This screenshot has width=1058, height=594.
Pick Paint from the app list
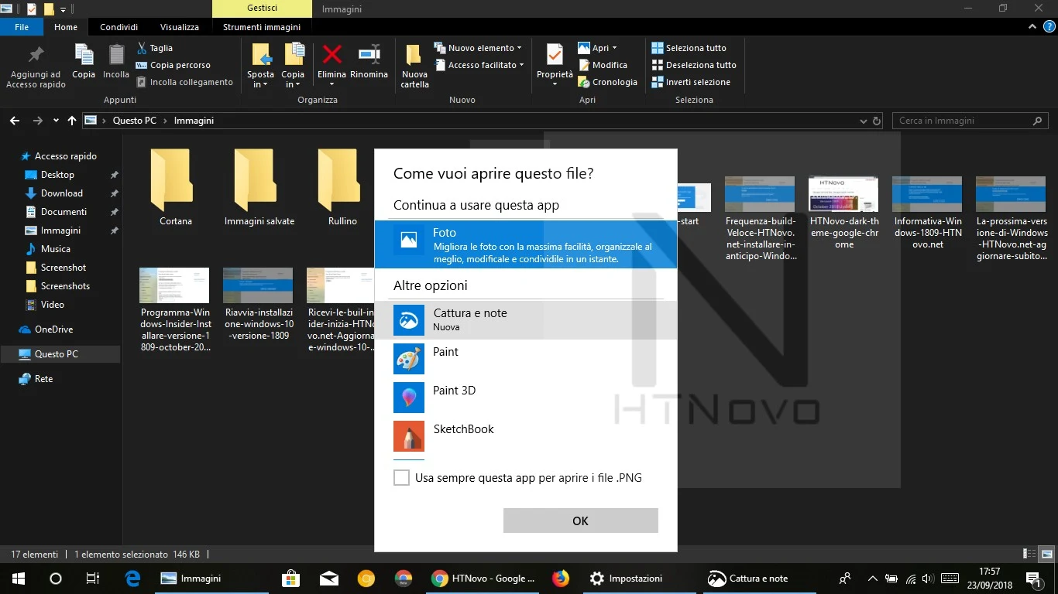click(525, 358)
